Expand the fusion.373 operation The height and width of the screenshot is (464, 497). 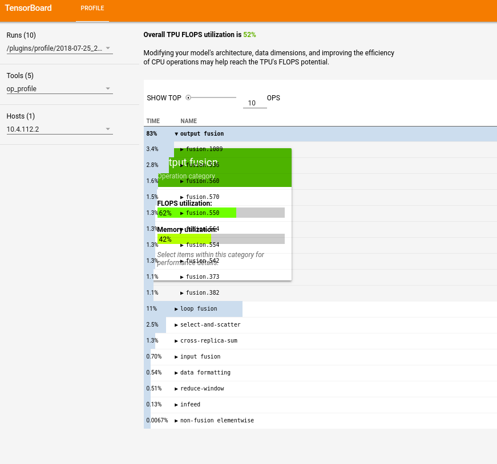(183, 276)
